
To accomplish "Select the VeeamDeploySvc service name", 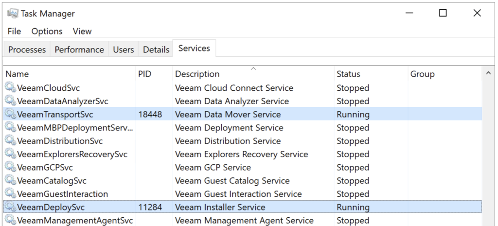I will point(51,207).
